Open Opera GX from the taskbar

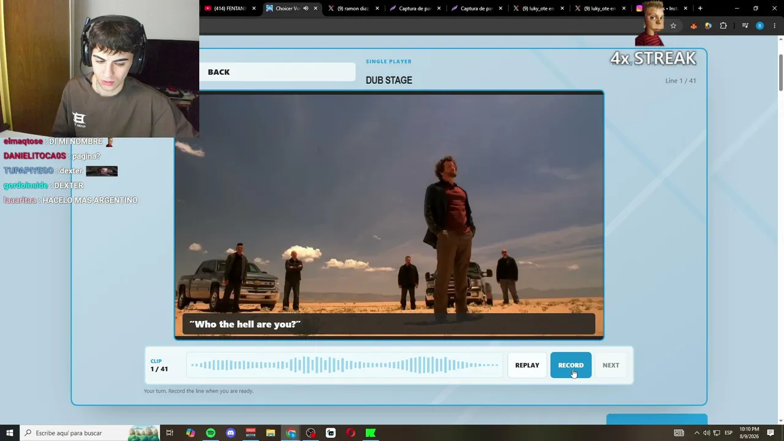(351, 433)
